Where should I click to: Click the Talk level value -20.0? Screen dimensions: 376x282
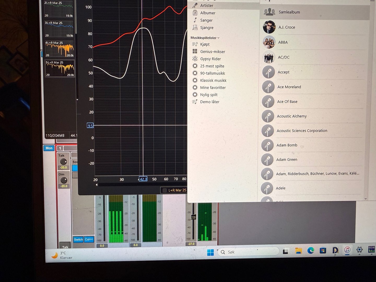64,167
